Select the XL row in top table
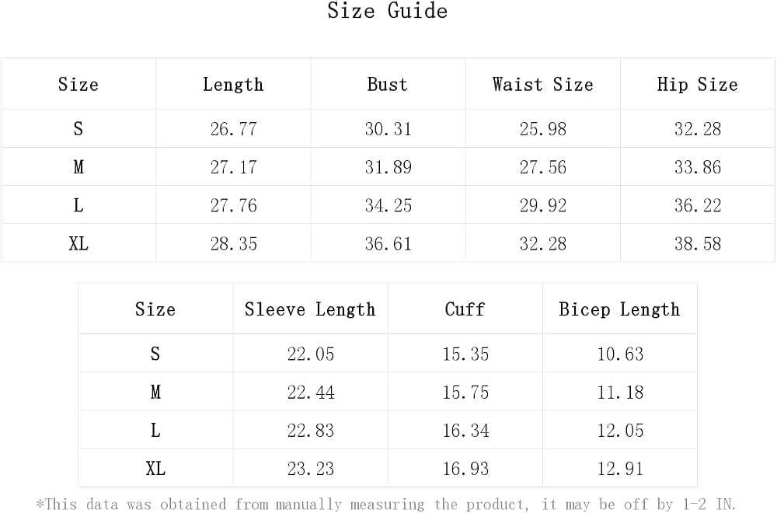 coord(388,243)
